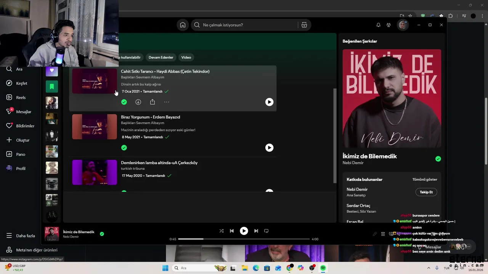Open the 'Haydi Abbas (Çetin Tekindor)' episode title
The height and width of the screenshot is (274, 488).
click(x=165, y=71)
